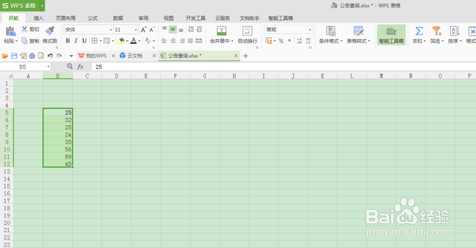
Task: Switch to the 页面布局 ribbon tab
Action: tap(66, 18)
